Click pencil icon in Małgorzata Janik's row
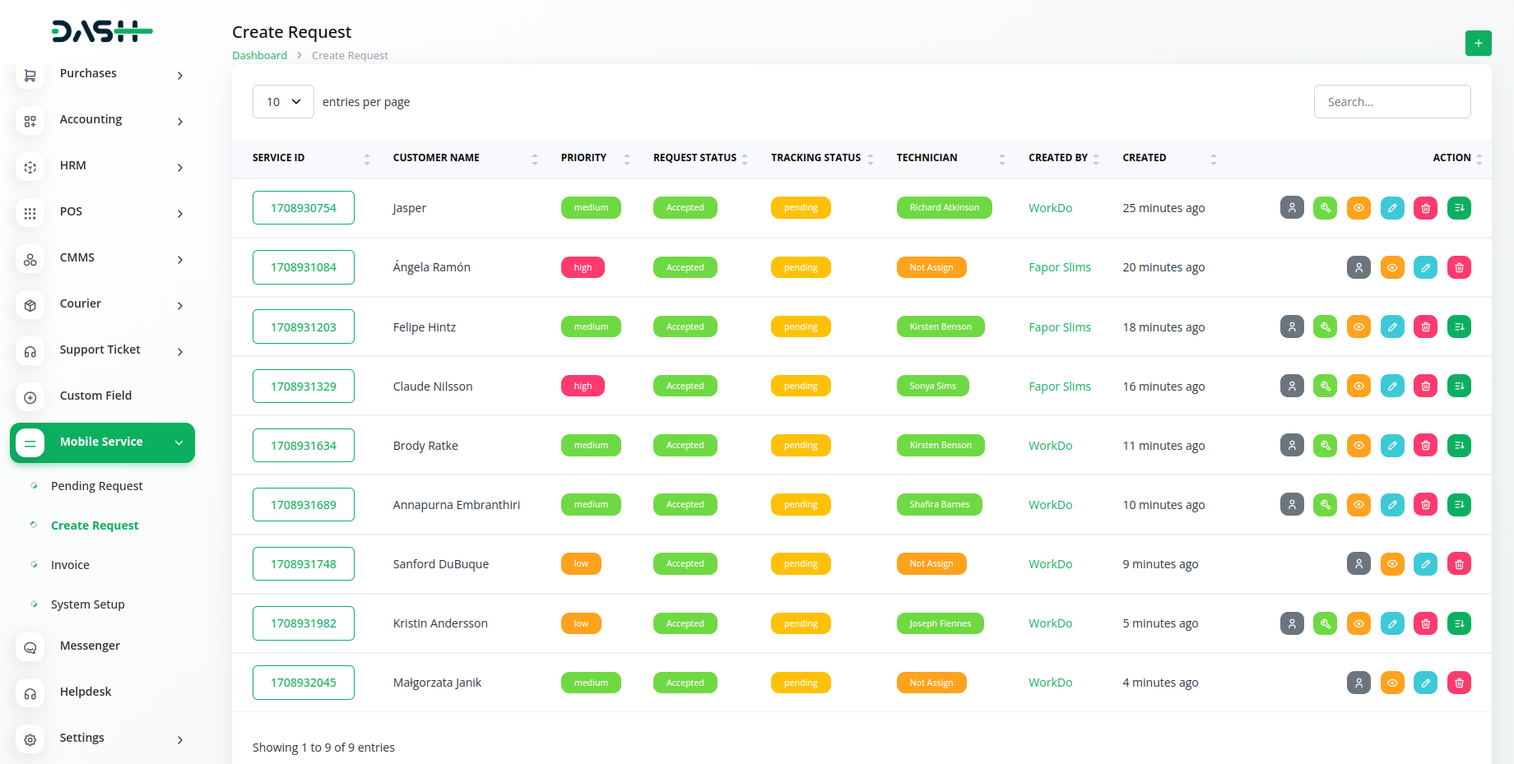This screenshot has height=764, width=1514. (1425, 683)
